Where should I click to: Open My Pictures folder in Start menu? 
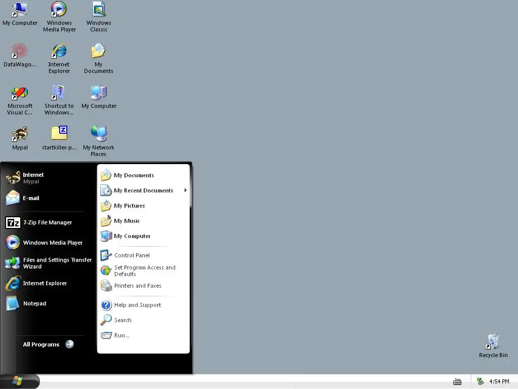[143, 206]
